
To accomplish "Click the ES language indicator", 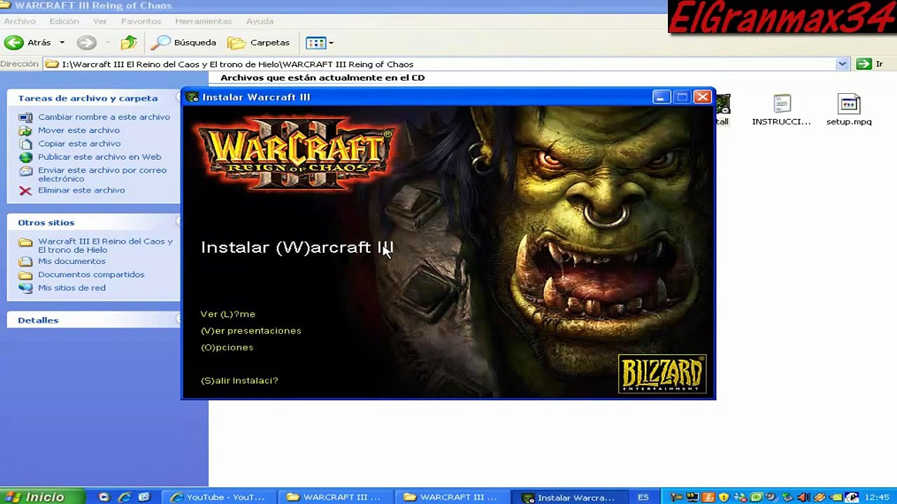I will pyautogui.click(x=643, y=497).
